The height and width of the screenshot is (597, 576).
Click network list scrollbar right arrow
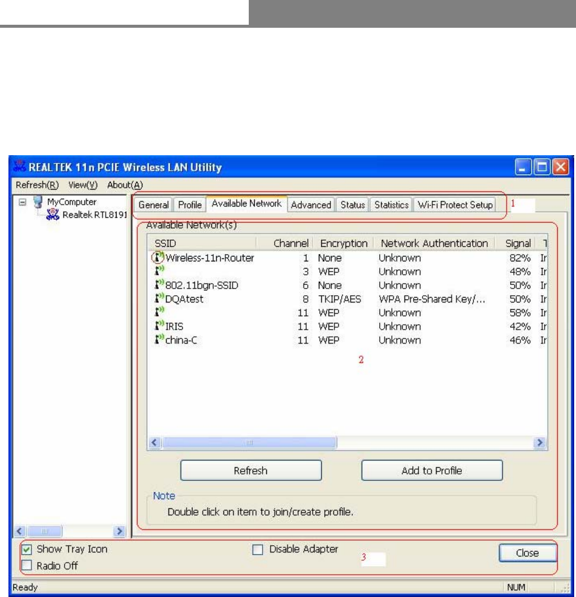click(x=540, y=442)
